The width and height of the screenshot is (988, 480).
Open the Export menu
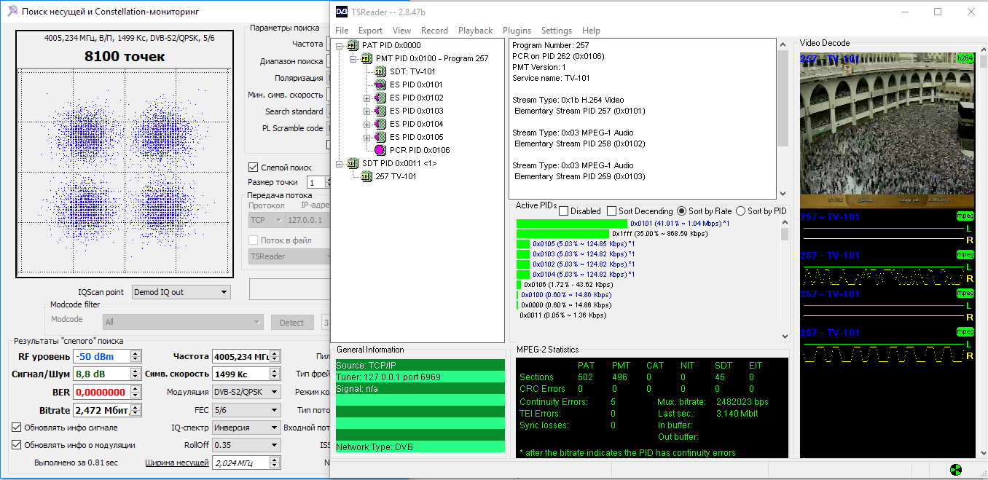(x=370, y=31)
